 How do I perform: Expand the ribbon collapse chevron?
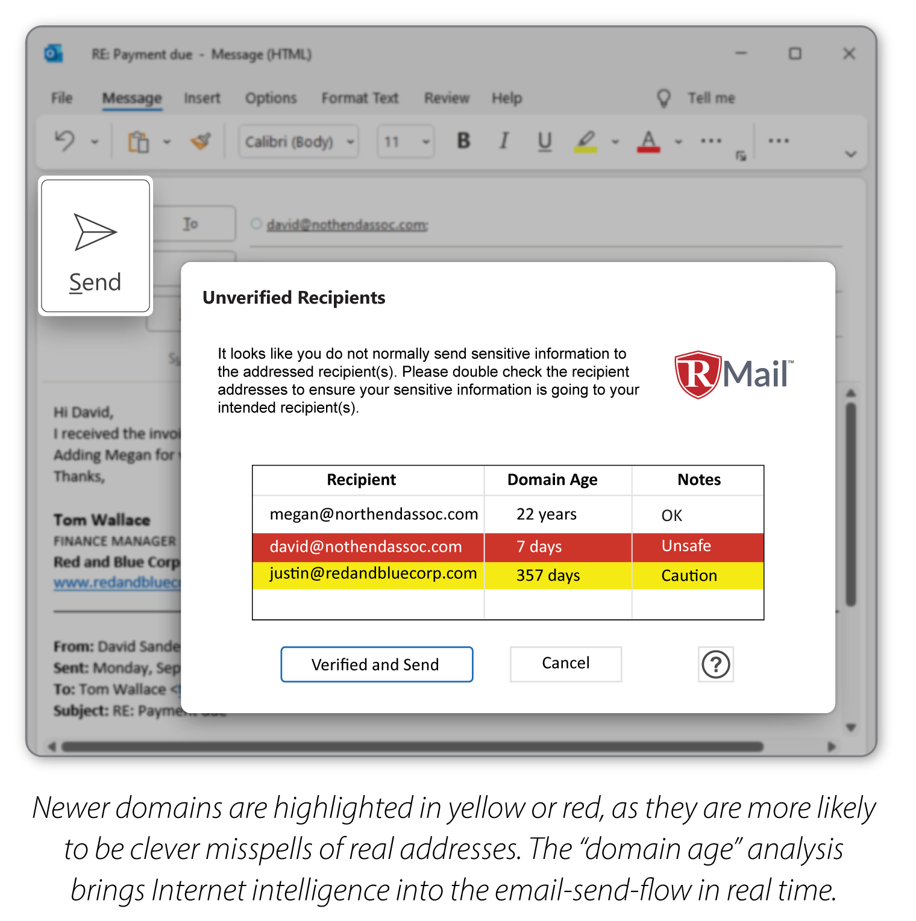[850, 154]
